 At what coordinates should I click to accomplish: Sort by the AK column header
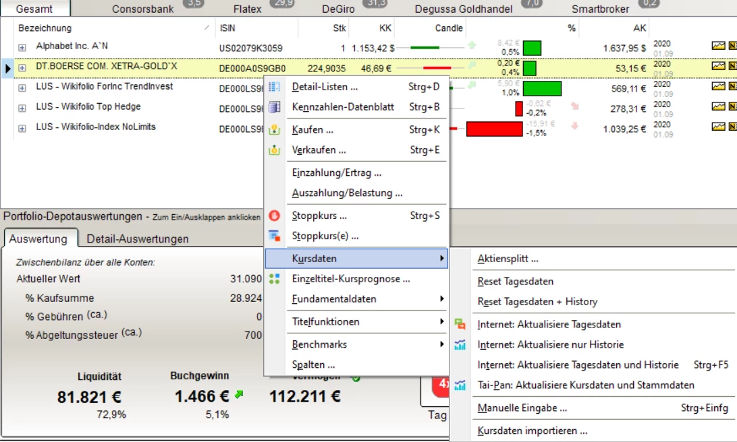(614, 28)
